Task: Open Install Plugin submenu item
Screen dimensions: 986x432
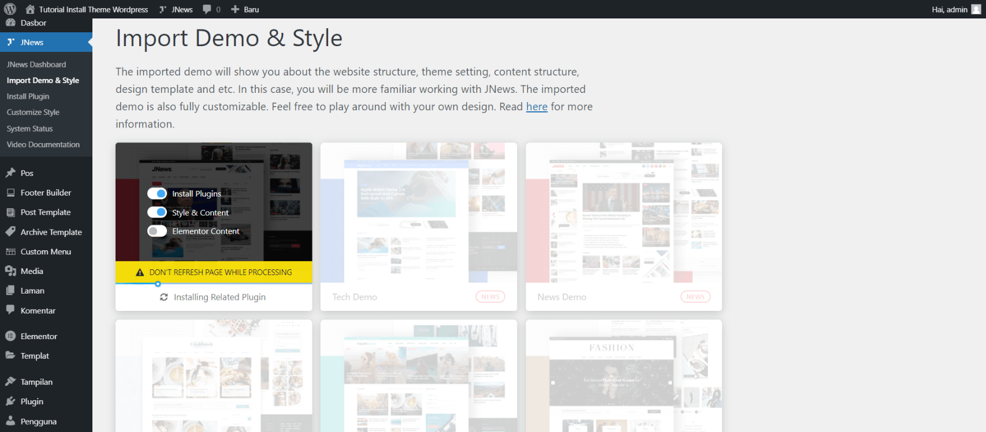Action: [28, 96]
